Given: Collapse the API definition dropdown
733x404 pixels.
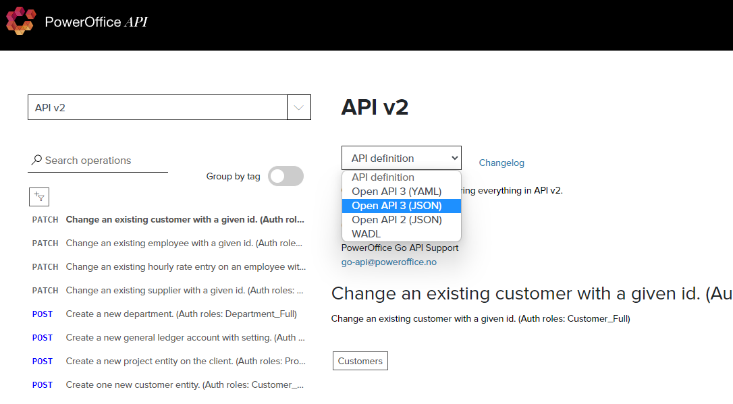Looking at the screenshot, I should (401, 158).
